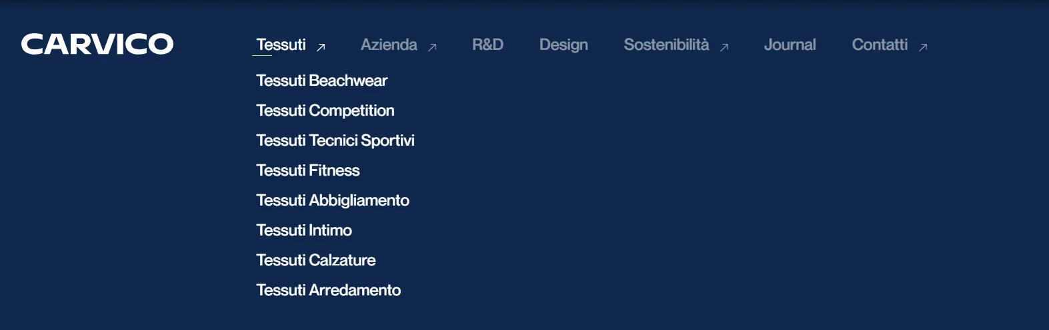Select Tessuti Beachwear from the dropdown

coord(321,81)
